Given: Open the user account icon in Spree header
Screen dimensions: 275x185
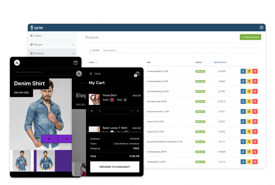Looking at the screenshot, I should [261, 28].
